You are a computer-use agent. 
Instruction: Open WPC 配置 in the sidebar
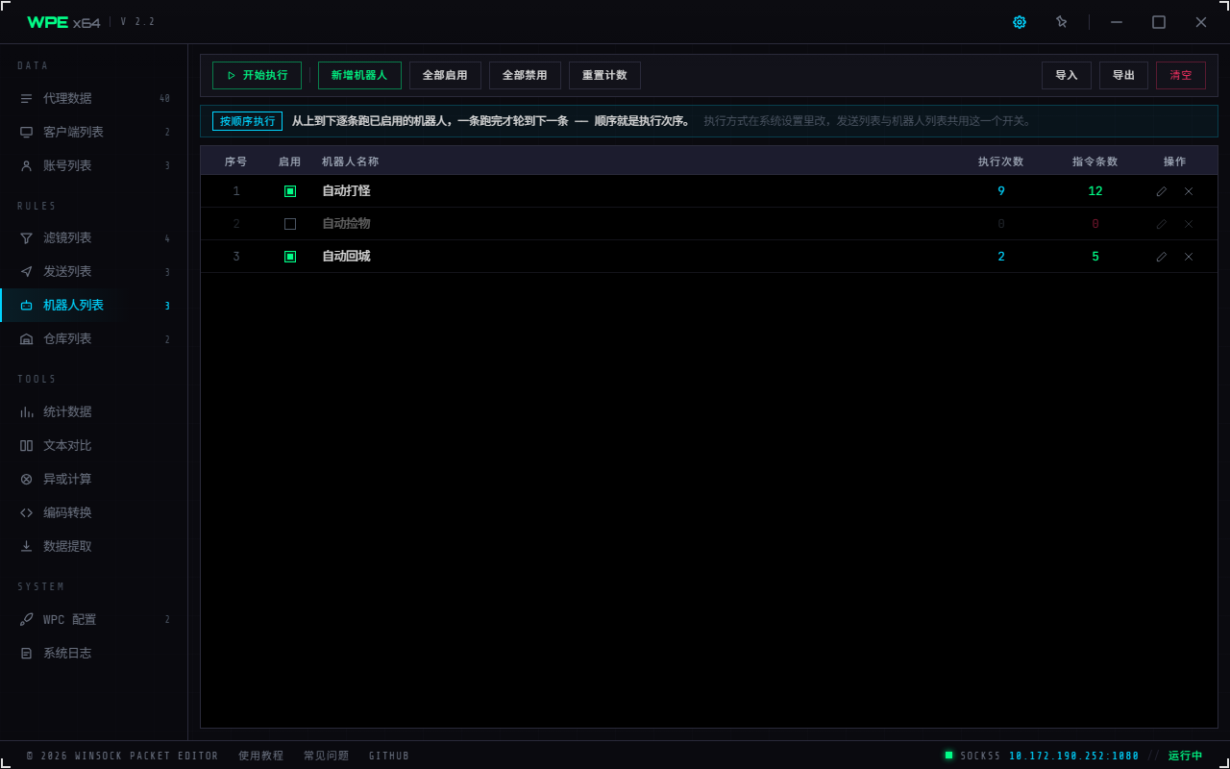click(x=94, y=619)
